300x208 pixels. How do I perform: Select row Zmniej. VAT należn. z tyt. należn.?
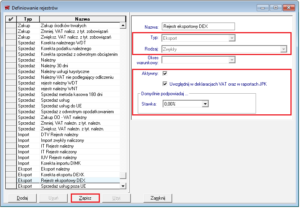[63, 123]
